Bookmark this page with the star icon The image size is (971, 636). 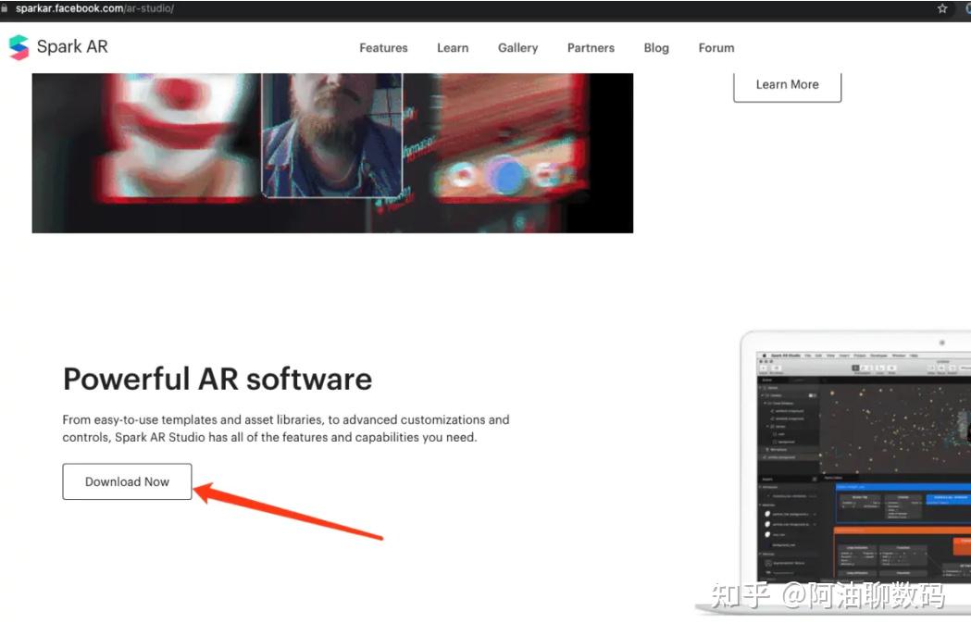pos(942,8)
